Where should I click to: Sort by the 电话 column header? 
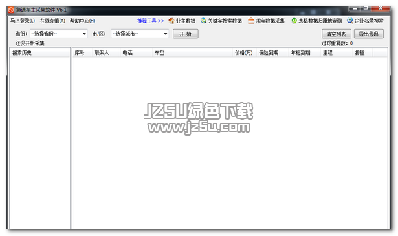tap(136, 53)
